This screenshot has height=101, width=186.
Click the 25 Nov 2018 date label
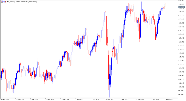coord(50,99)
